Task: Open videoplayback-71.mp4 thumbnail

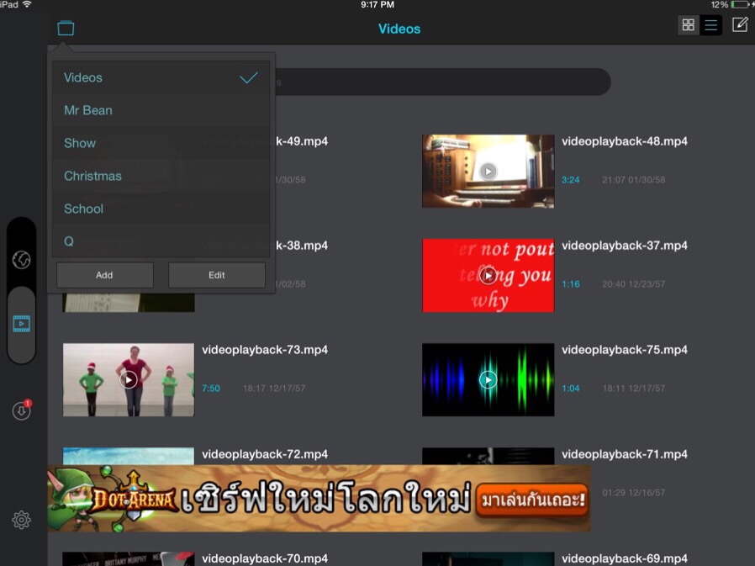Action: pyautogui.click(x=488, y=456)
